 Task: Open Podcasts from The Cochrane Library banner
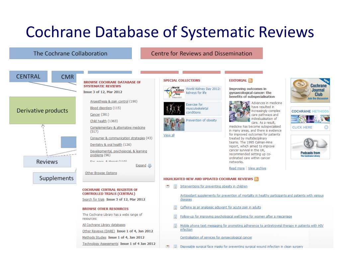[310, 147]
